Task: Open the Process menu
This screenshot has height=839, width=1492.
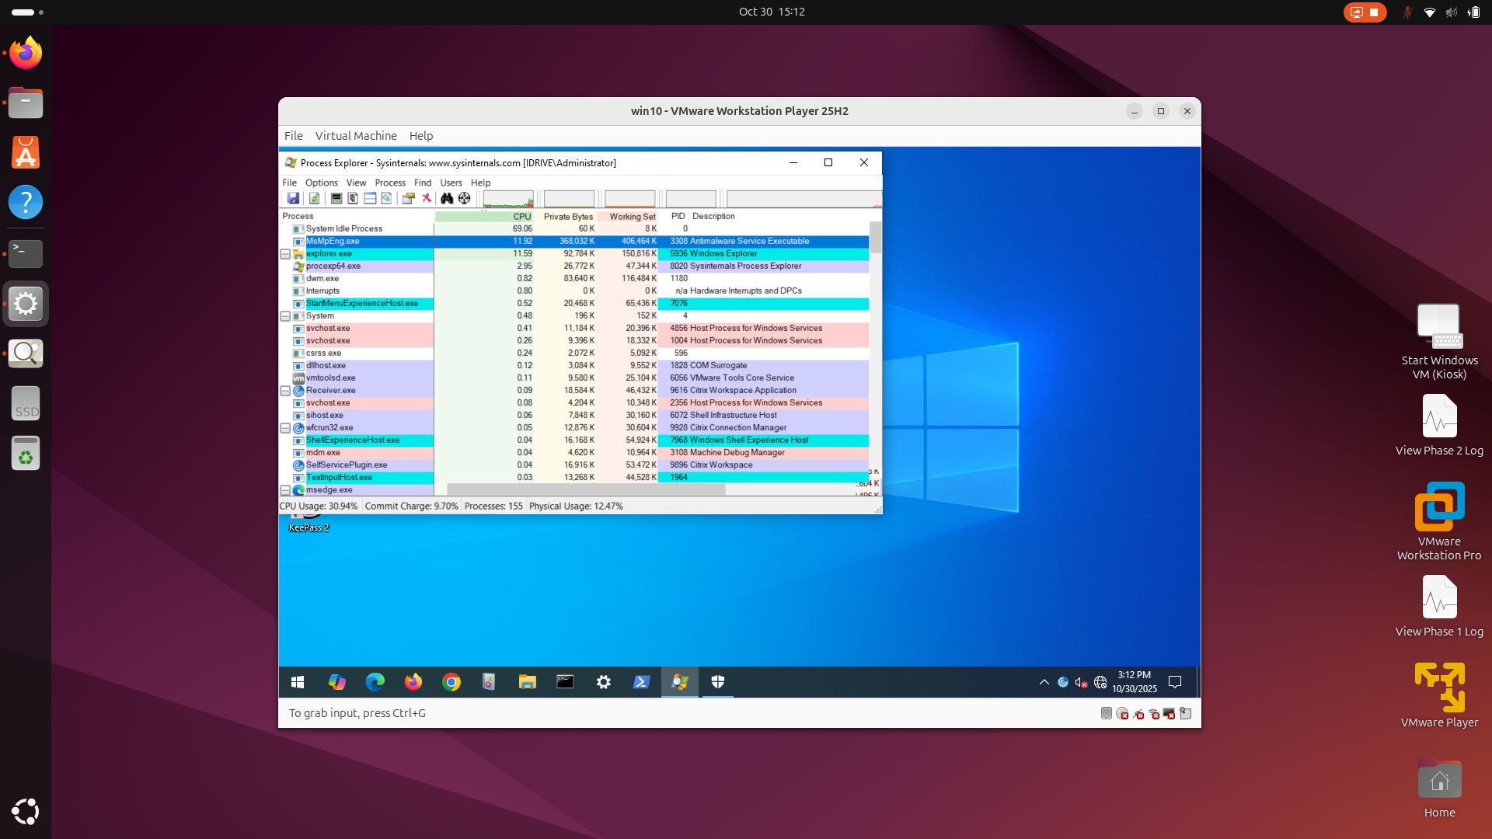Action: click(389, 183)
